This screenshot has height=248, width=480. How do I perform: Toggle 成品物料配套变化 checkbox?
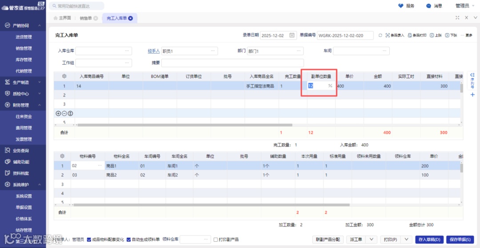pos(89,240)
